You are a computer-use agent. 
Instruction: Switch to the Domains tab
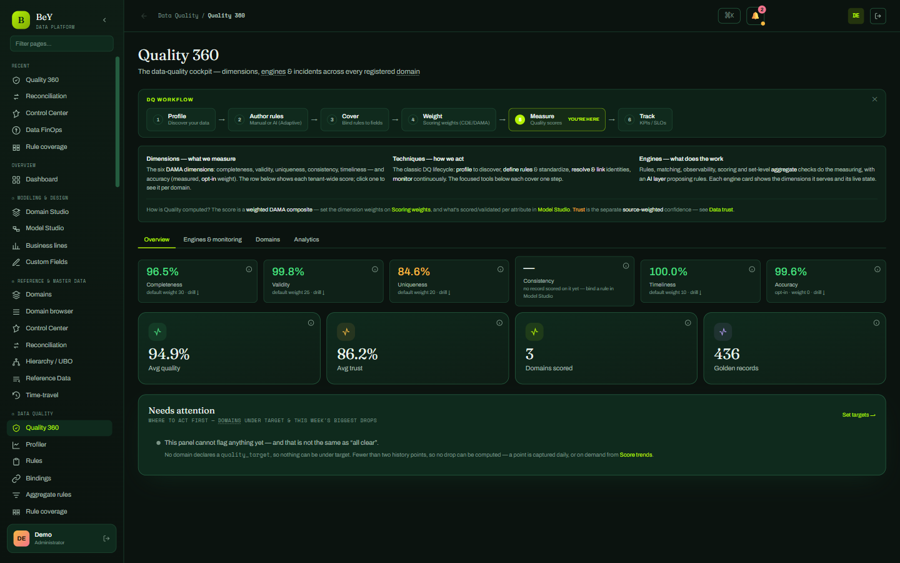[x=267, y=240]
